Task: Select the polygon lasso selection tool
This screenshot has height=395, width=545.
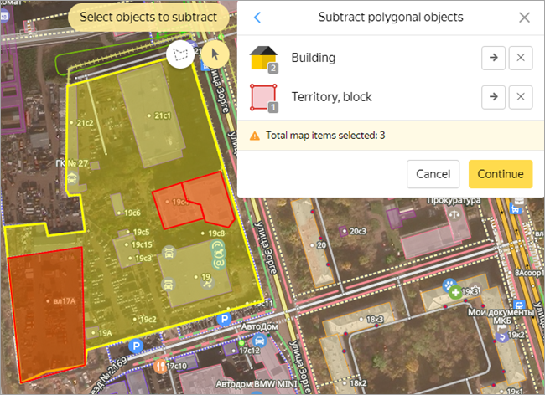Action: 180,54
